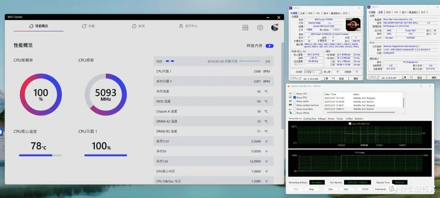Viewport: 440px width, 198px height.
Task: Open 内存 tab in CPU-Z processor window
Action: tap(310, 13)
